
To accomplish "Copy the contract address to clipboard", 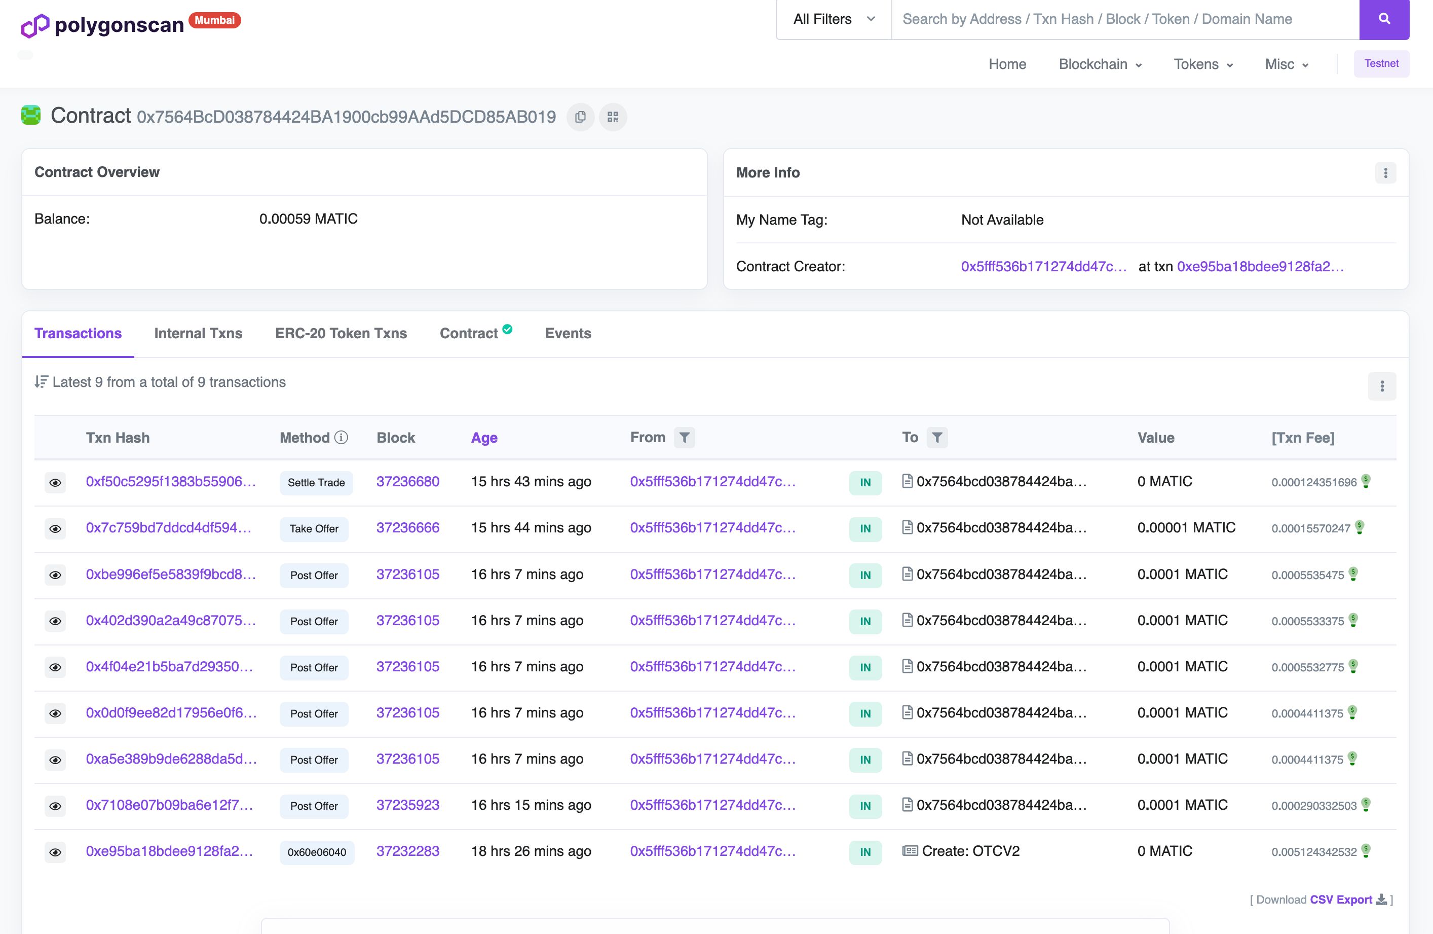I will click(580, 117).
